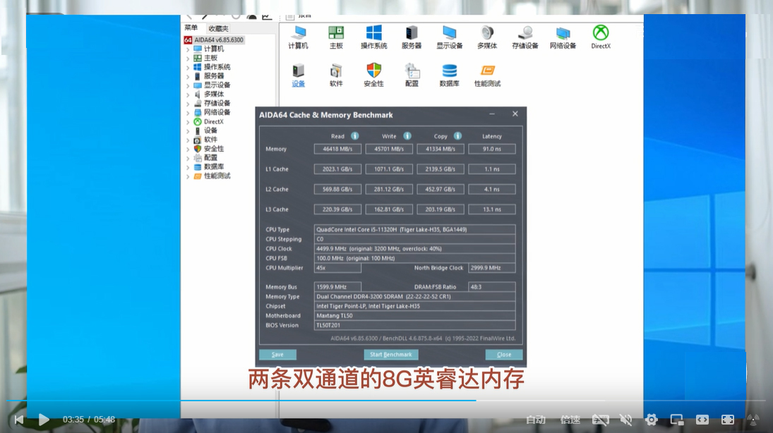
Task: Expand the 计算机 node in the tree
Action: click(x=188, y=49)
